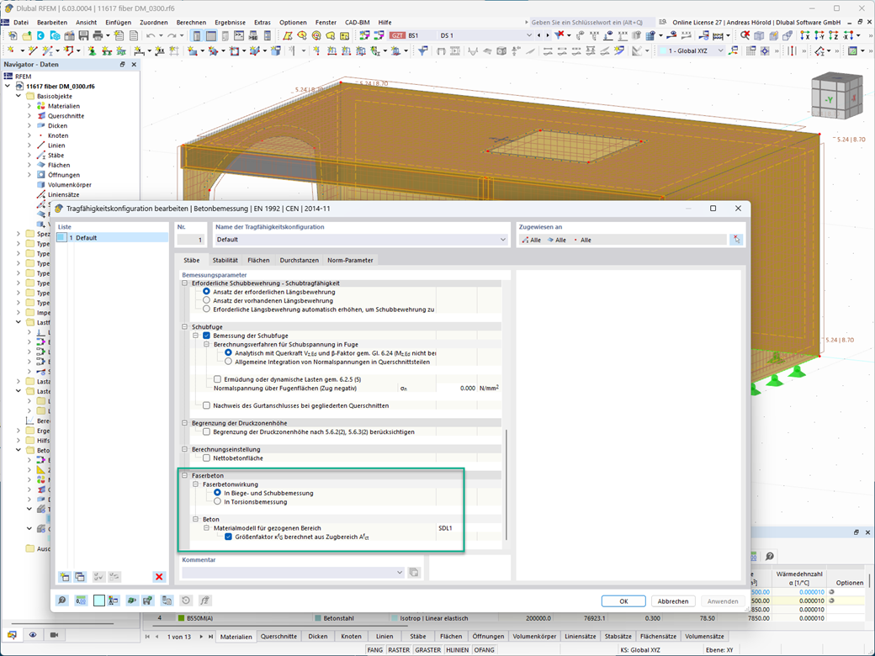
Task: Click the red X delete configuration icon
Action: [159, 577]
